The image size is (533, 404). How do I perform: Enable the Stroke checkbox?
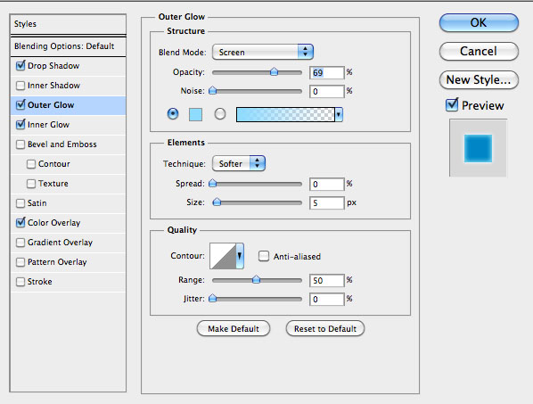20,282
